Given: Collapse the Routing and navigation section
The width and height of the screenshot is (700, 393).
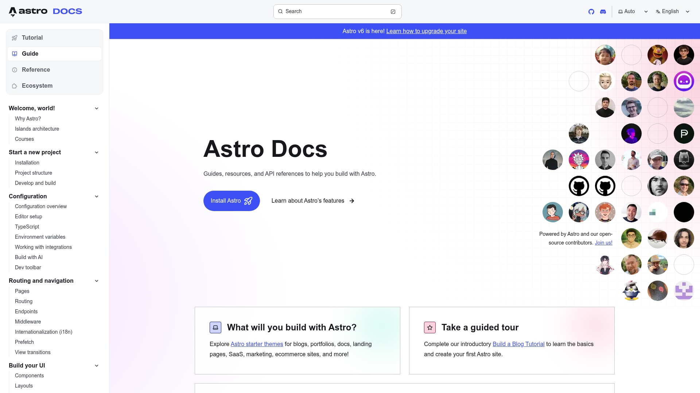Looking at the screenshot, I should [x=97, y=281].
